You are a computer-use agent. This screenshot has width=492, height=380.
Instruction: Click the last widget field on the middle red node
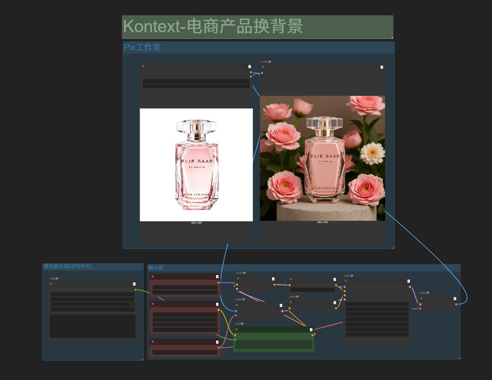185,330
